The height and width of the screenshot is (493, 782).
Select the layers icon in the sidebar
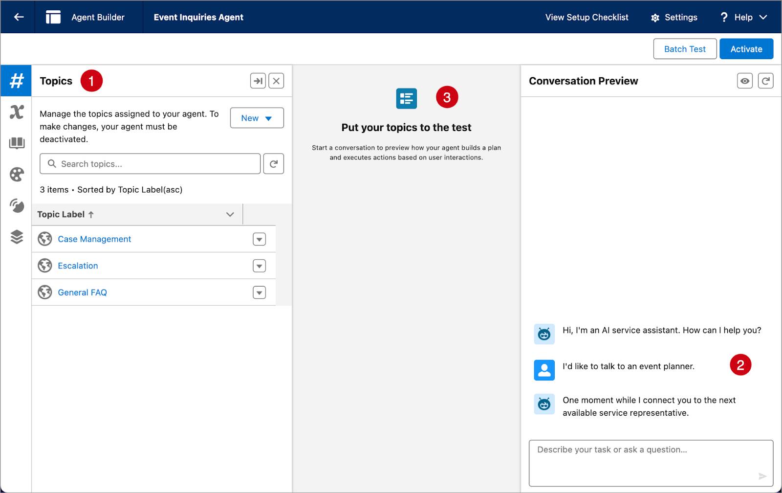point(16,237)
